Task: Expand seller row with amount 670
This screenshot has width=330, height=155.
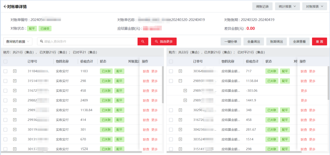Action: 15,139
